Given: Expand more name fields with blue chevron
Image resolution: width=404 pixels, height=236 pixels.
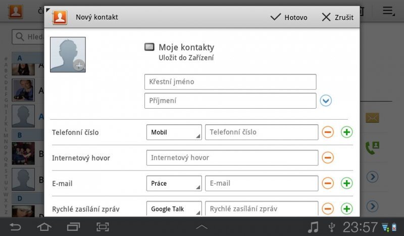Looking at the screenshot, I should (x=326, y=101).
